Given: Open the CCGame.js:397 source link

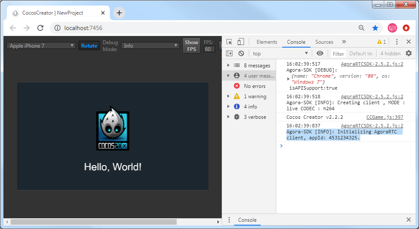Looking at the screenshot, I should (385, 117).
